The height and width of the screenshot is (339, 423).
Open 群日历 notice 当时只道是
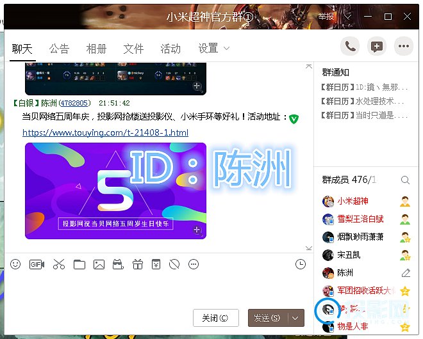[364, 116]
